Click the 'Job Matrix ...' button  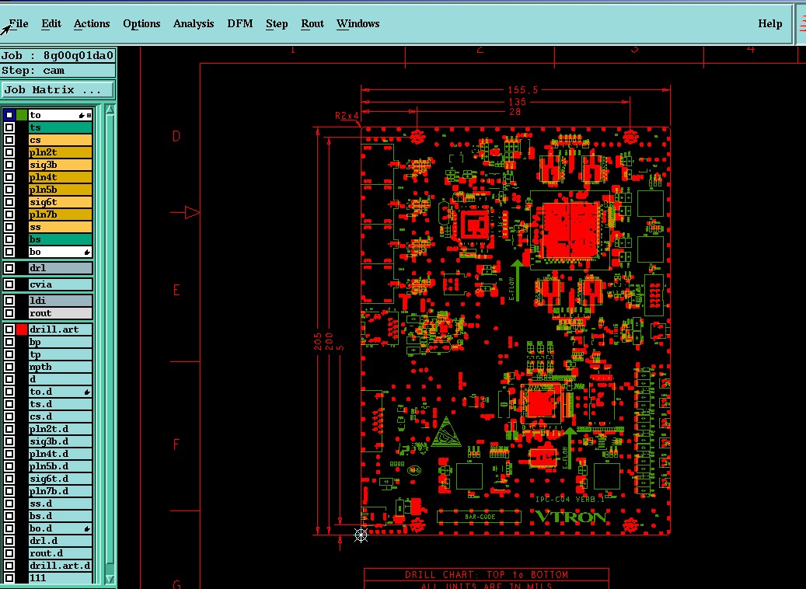tap(58, 90)
